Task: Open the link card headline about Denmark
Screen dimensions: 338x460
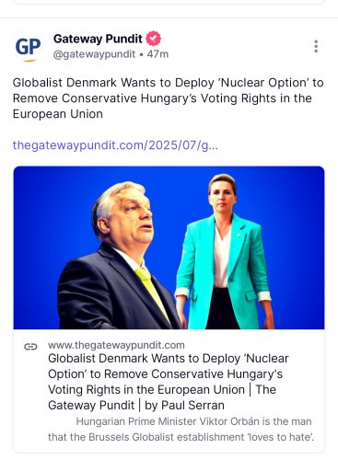Action: (x=169, y=382)
